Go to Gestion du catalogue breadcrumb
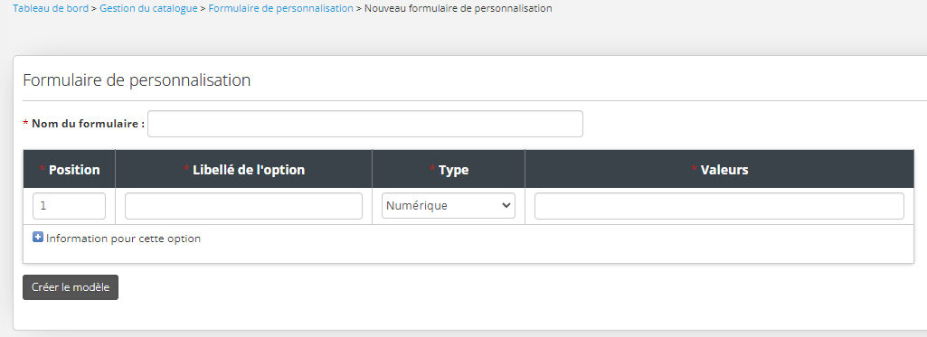 pos(148,8)
